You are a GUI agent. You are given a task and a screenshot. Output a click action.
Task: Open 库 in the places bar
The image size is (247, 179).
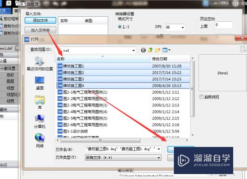40,102
